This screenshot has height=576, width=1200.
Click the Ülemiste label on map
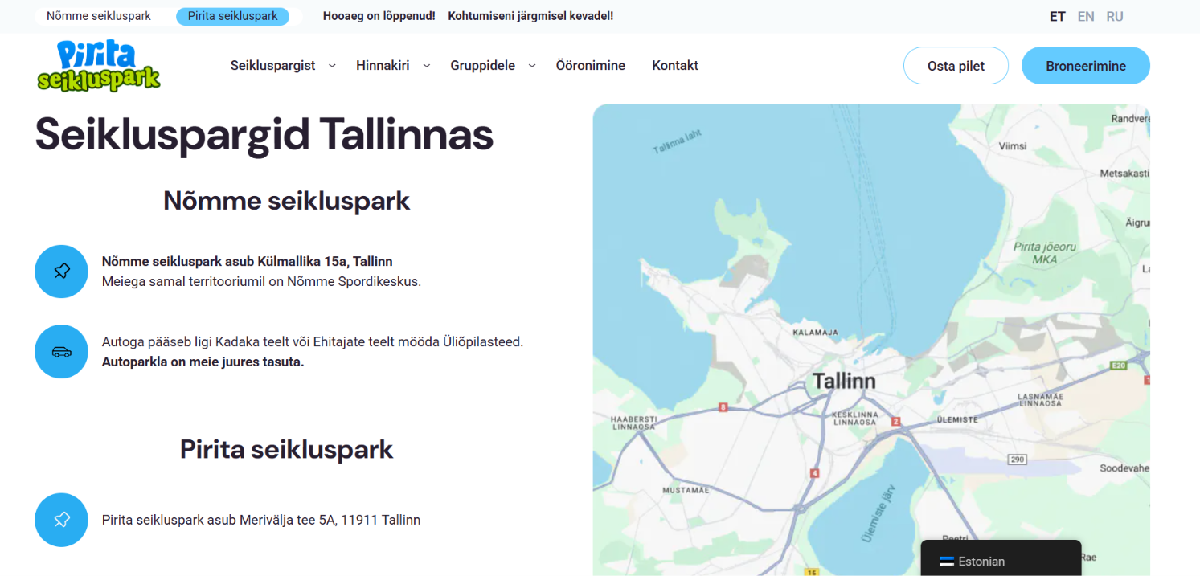click(x=956, y=419)
